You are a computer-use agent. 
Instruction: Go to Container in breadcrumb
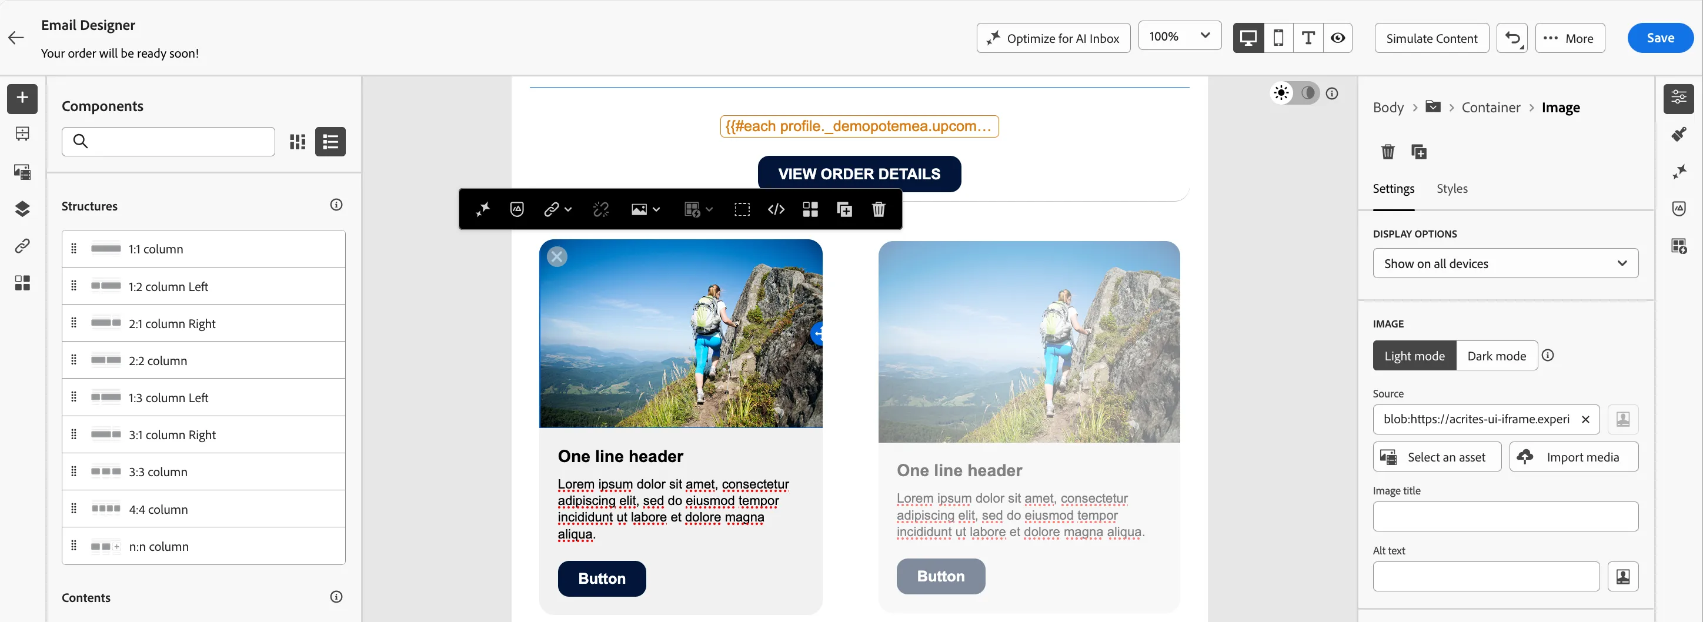click(1491, 108)
